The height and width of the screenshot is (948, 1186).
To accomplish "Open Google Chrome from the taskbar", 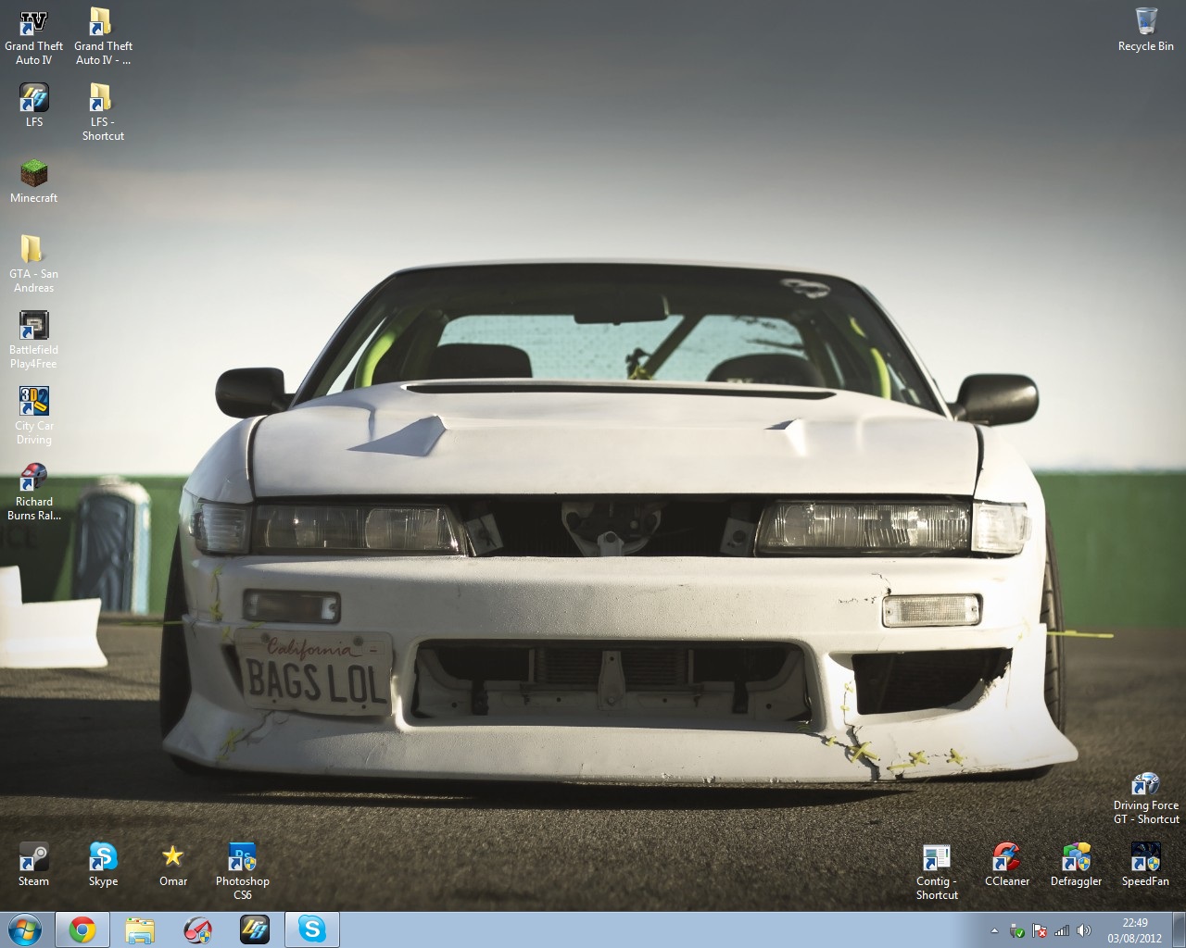I will coord(82,929).
